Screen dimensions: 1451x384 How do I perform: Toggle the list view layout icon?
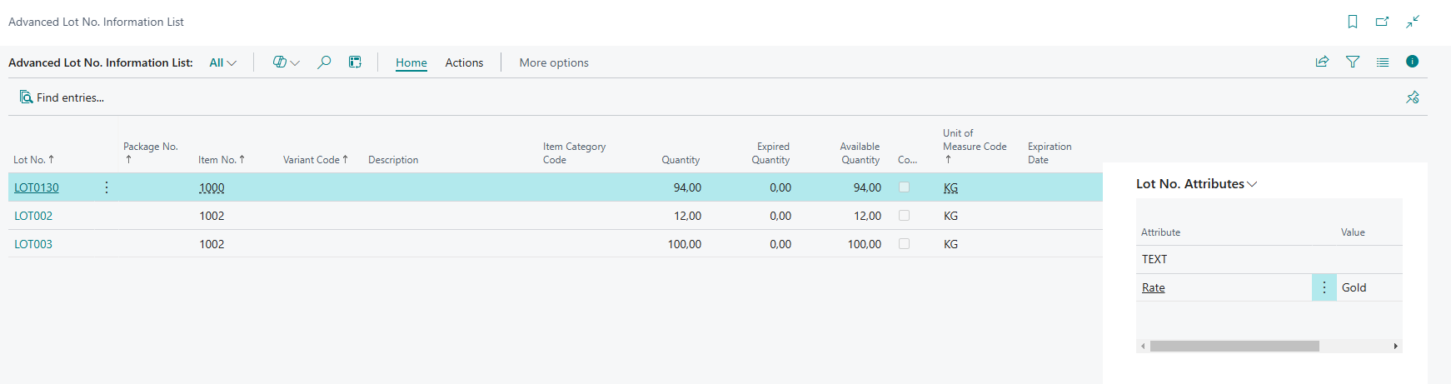tap(1383, 62)
